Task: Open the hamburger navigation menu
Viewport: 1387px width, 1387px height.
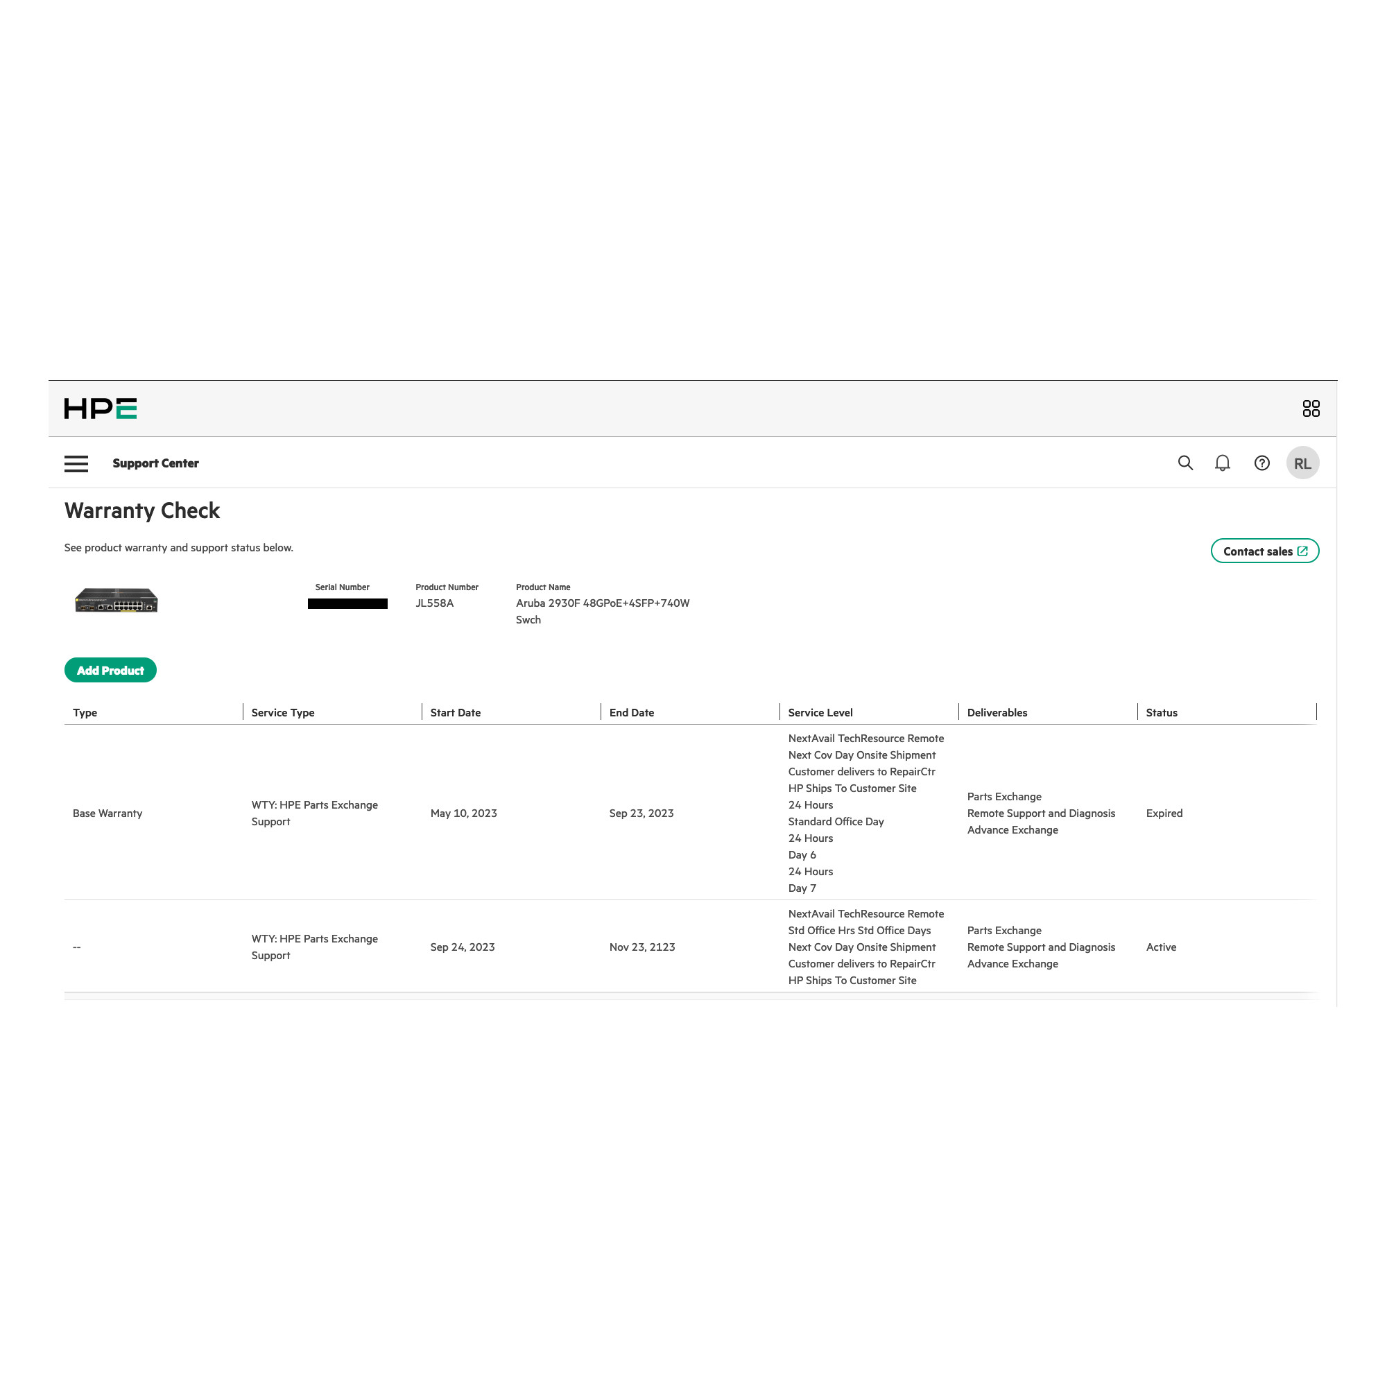Action: (x=76, y=464)
